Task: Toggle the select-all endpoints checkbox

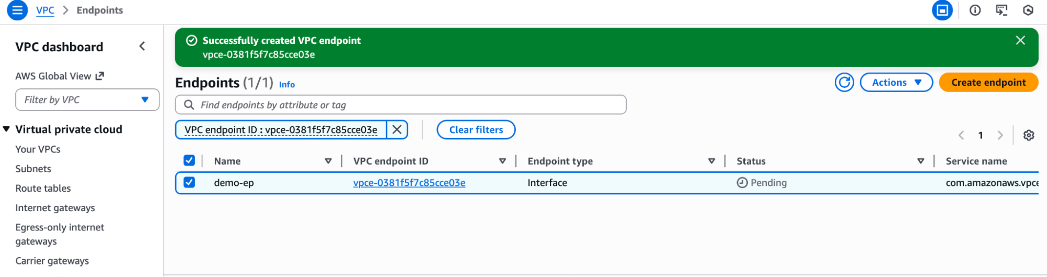Action: pos(189,160)
